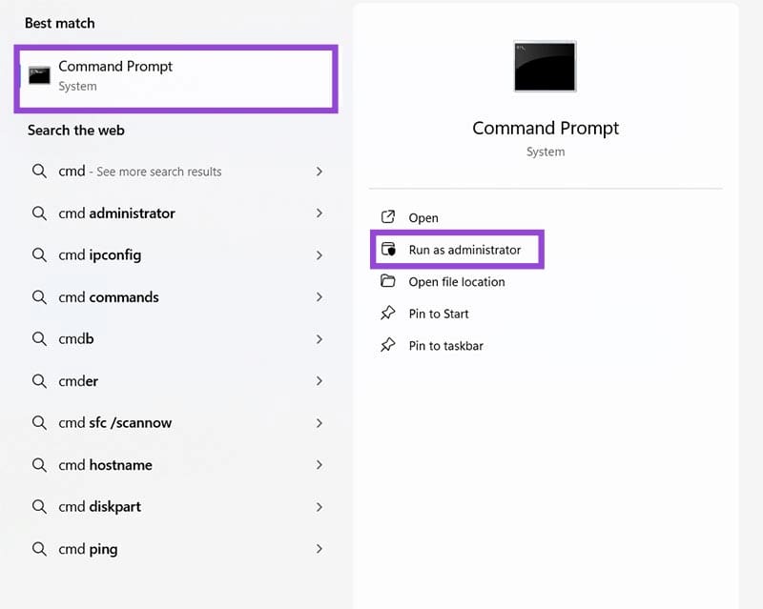Expand the cmd diskpart suggestion chevron
Viewport: 763px width, 609px height.
tap(319, 507)
